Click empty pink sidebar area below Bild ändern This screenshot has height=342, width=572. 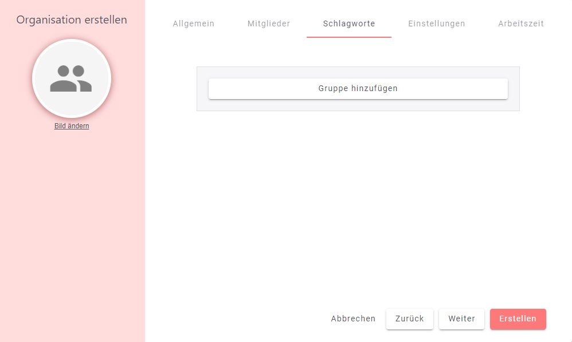(x=72, y=229)
